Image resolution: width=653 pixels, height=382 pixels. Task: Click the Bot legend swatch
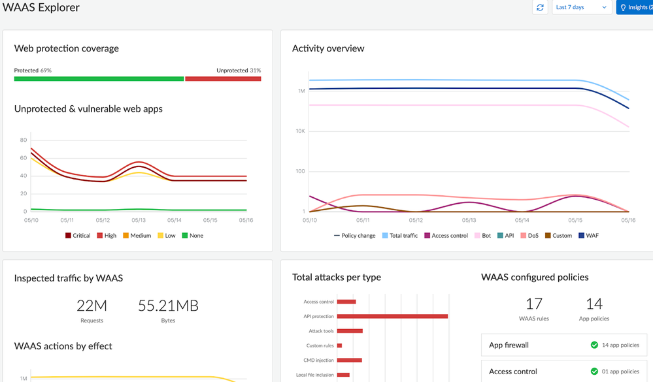[477, 236]
